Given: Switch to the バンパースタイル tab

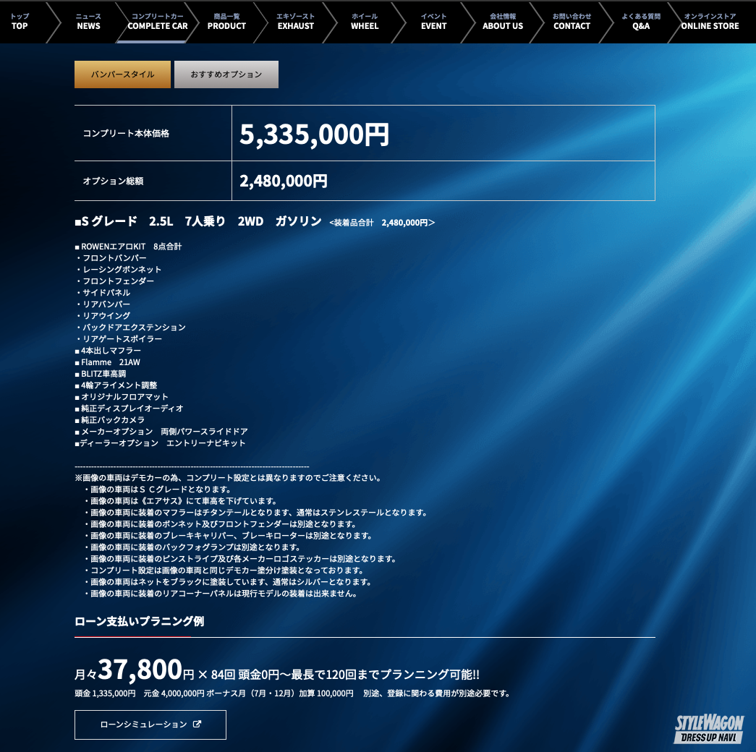Looking at the screenshot, I should point(122,74).
